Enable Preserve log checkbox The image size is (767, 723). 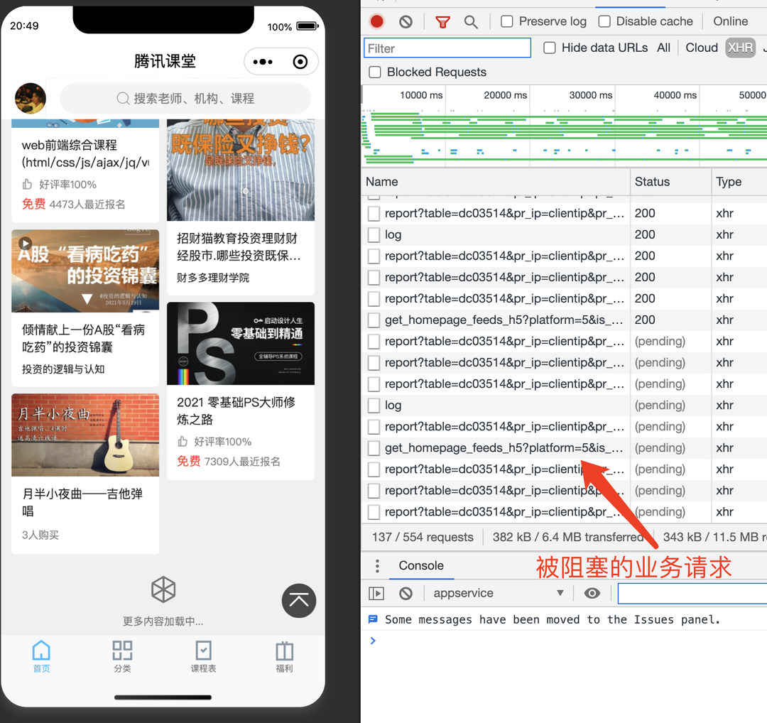507,21
